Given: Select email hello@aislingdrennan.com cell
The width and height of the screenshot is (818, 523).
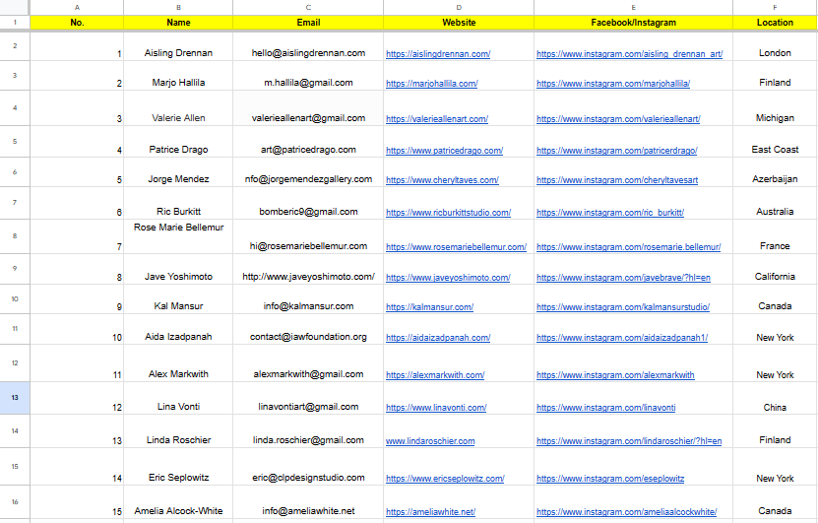Looking at the screenshot, I should pyautogui.click(x=308, y=46).
